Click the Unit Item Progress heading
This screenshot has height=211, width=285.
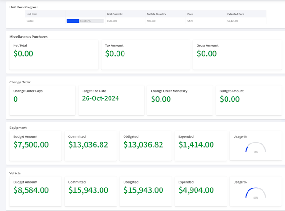(x=24, y=7)
